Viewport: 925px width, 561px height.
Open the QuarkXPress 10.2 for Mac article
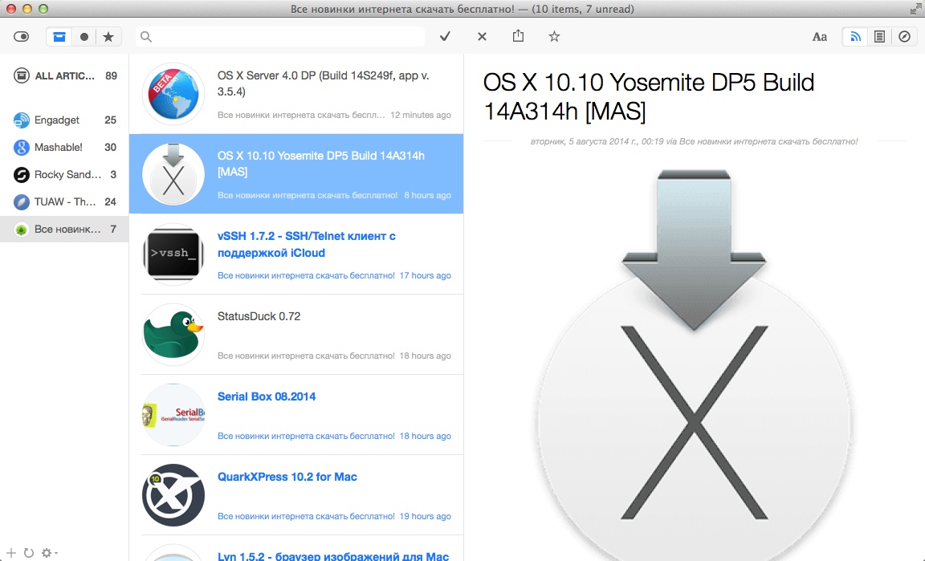point(296,495)
